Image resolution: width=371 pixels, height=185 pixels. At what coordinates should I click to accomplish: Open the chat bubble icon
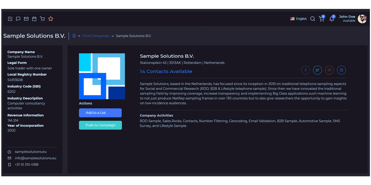point(18,19)
